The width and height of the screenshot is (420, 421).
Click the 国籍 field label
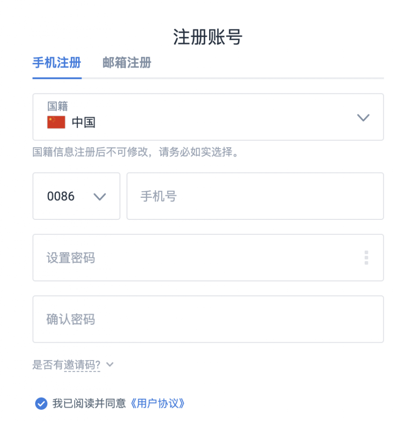coord(58,106)
